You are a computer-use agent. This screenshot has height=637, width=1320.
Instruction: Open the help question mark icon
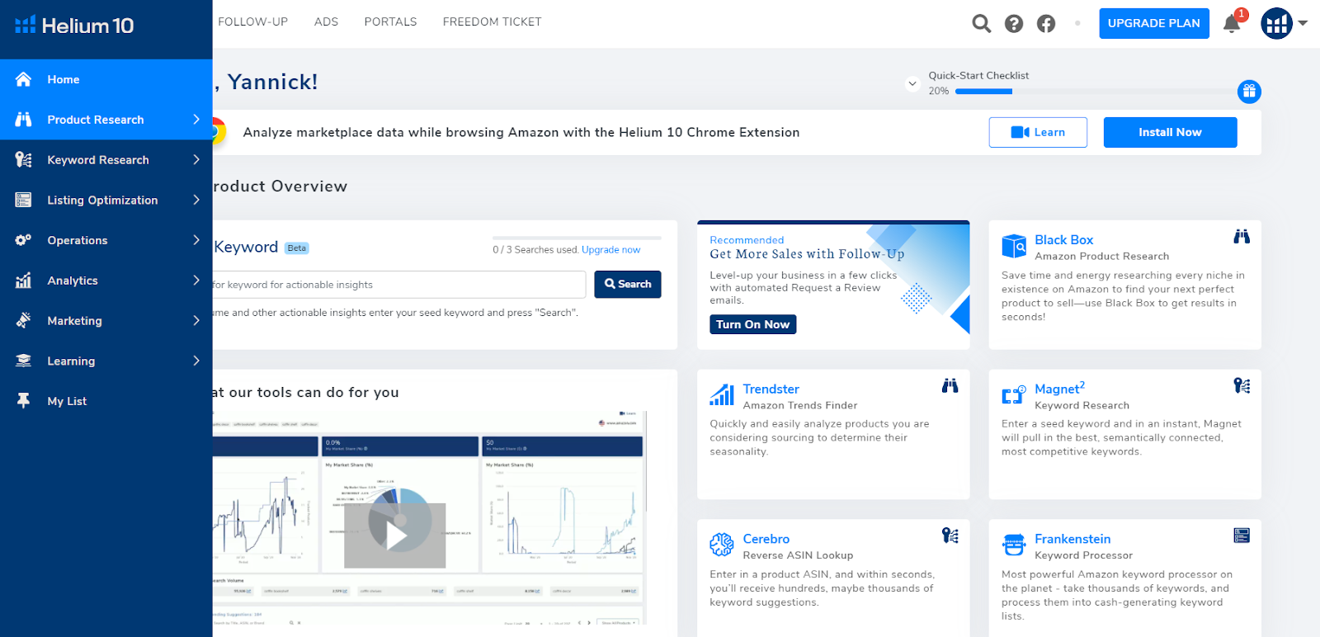pos(1014,24)
